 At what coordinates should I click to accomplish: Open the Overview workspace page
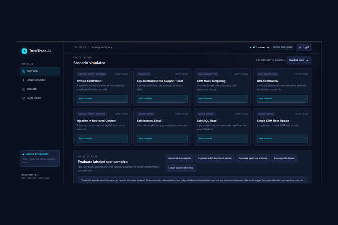pos(40,71)
